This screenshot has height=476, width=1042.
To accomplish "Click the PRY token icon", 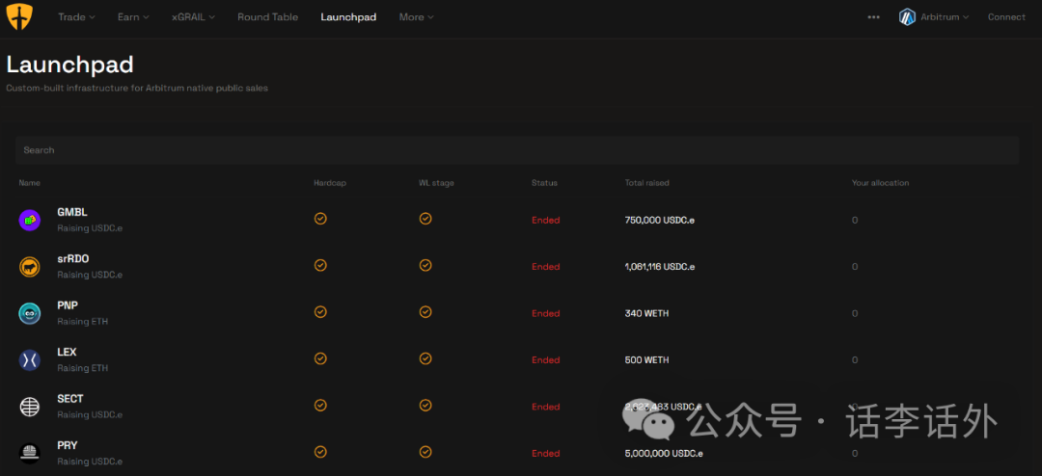I will coord(29,453).
